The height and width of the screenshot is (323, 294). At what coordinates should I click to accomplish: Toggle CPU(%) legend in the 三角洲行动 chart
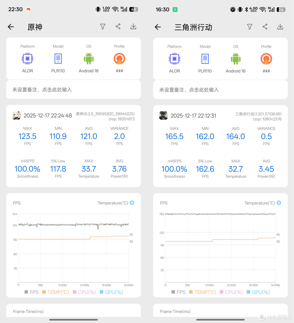[x=231, y=292]
